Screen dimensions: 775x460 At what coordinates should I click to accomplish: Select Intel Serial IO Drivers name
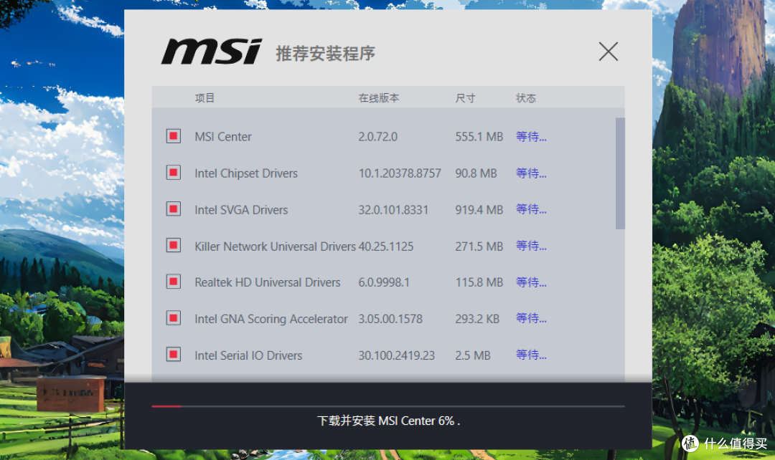248,355
